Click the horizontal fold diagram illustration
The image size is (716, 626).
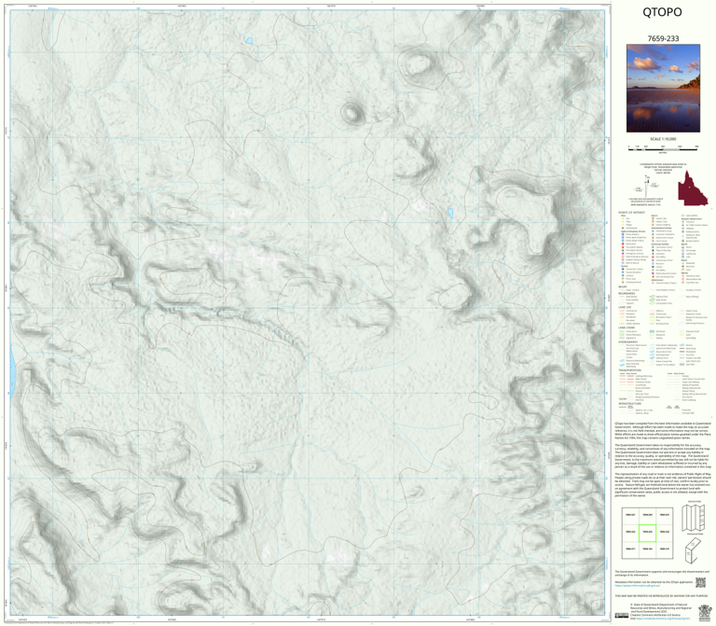693,549
